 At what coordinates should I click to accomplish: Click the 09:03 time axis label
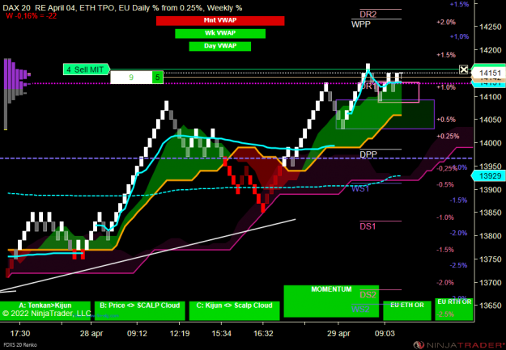point(385,333)
